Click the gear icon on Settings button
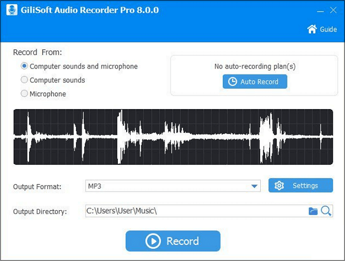The width and height of the screenshot is (345, 261). (279, 186)
